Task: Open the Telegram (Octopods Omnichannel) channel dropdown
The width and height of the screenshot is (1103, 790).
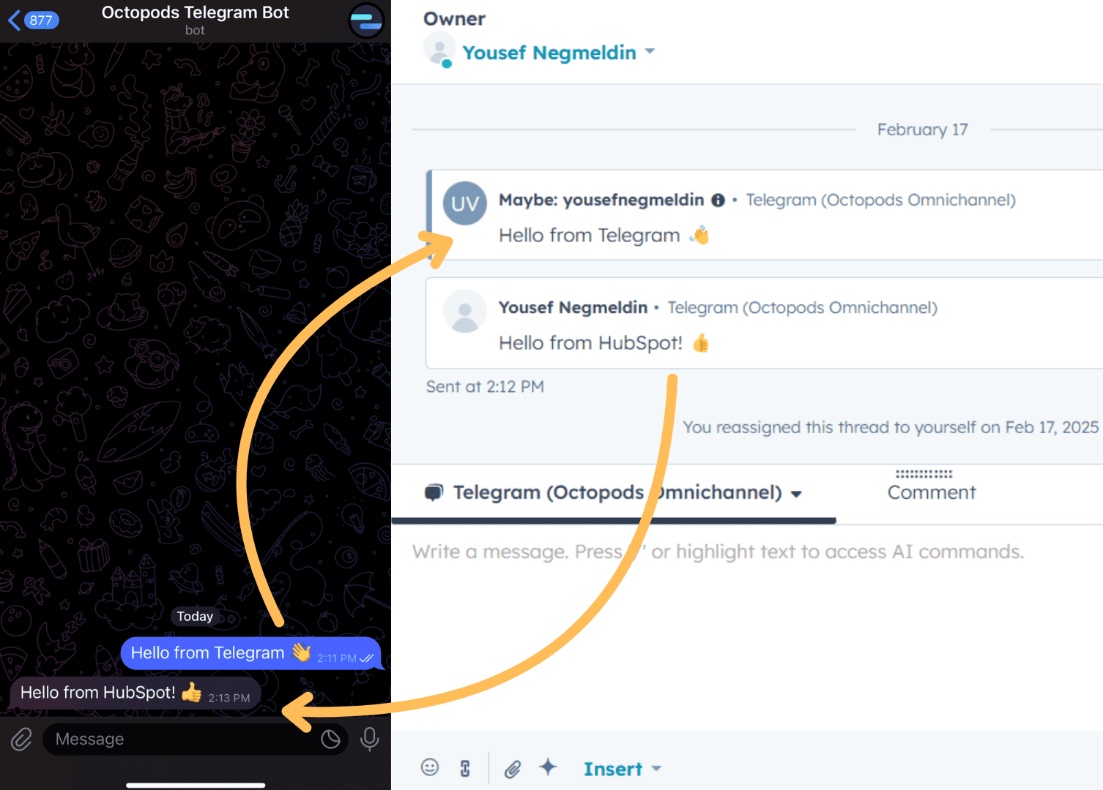Action: (x=798, y=493)
